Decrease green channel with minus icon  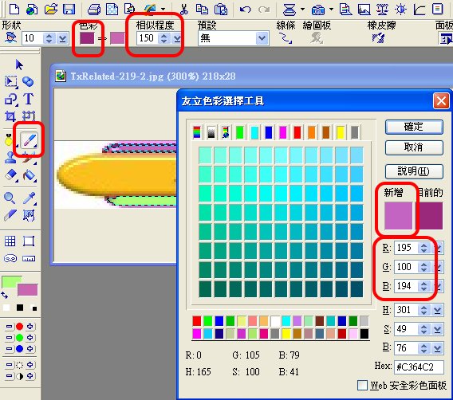coord(9,337)
